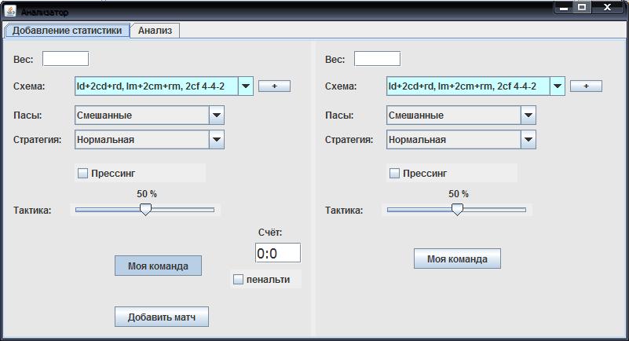This screenshot has width=629, height=341.
Task: Maximize the Анализатор window
Action: pyautogui.click(x=582, y=7)
